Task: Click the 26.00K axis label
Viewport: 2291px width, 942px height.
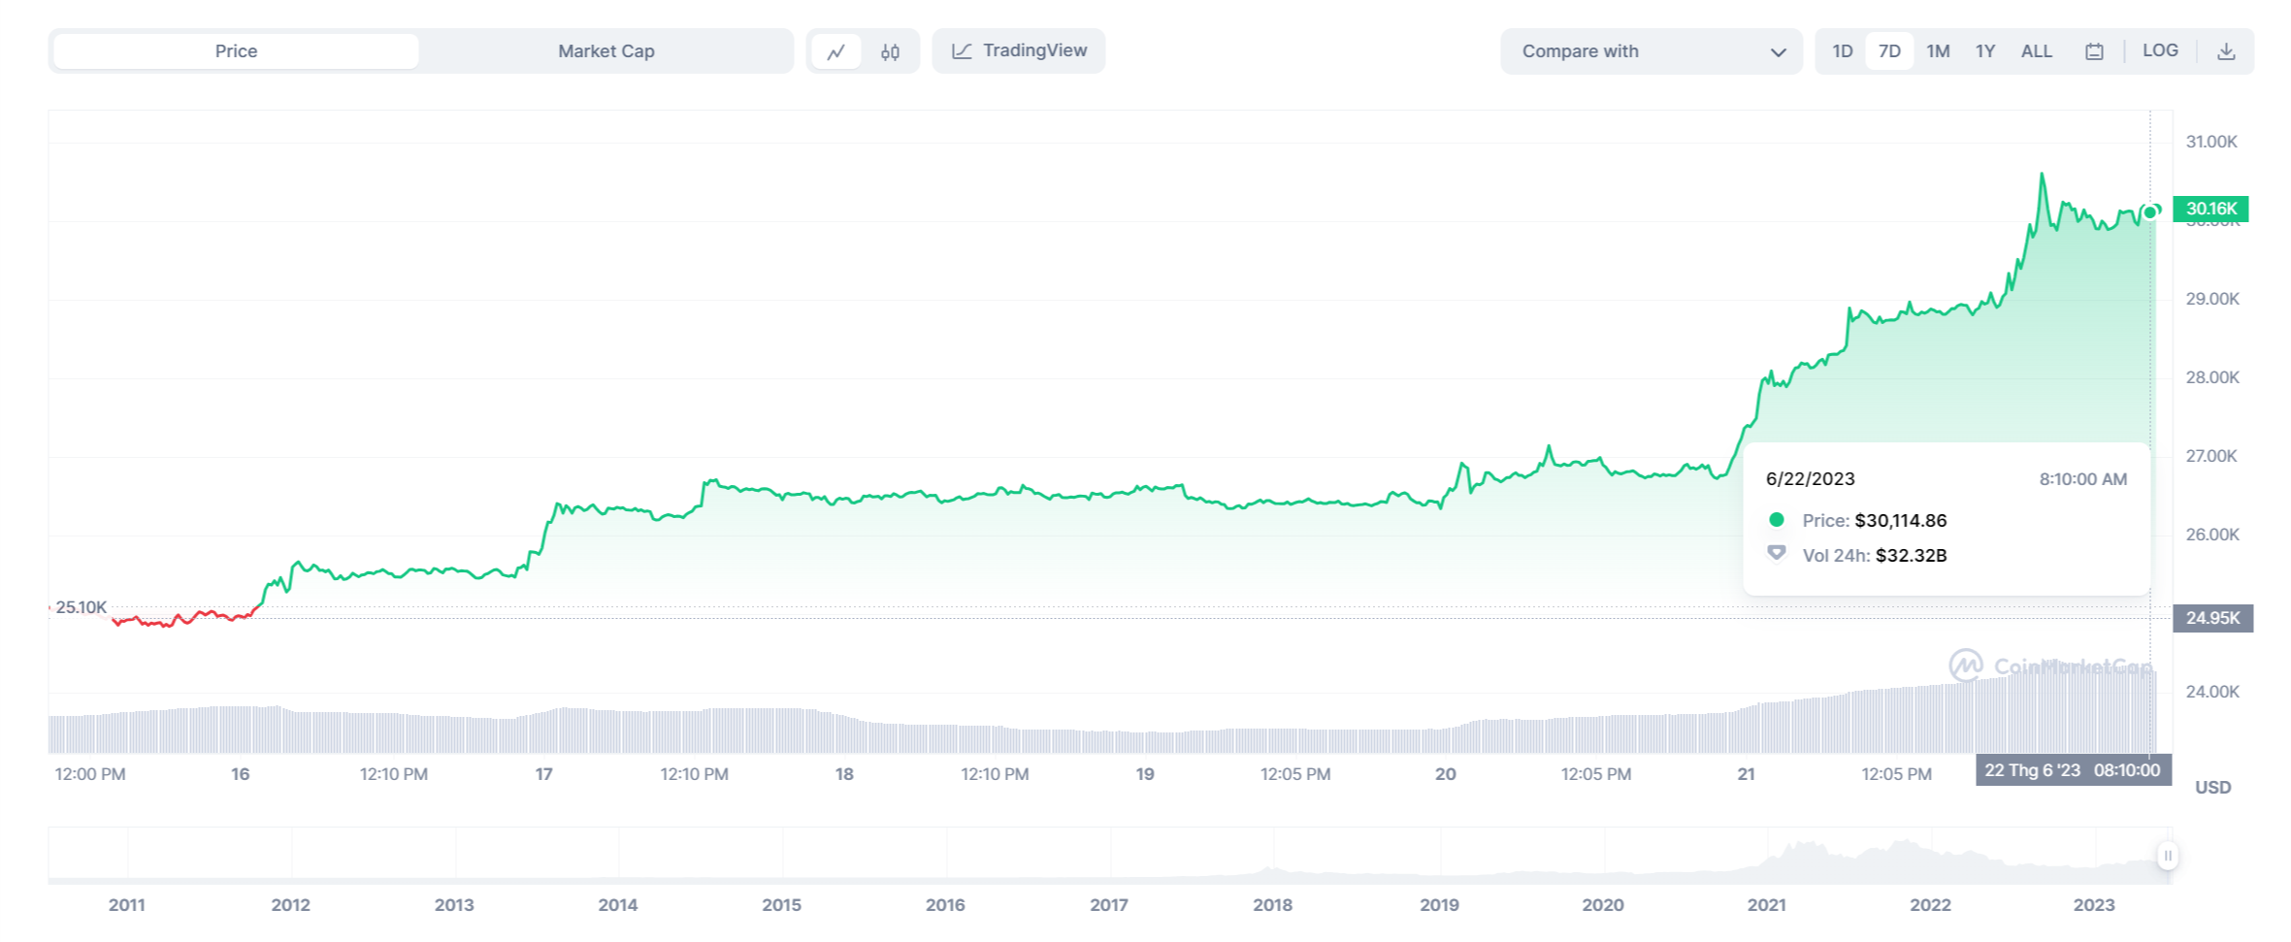Action: 2211,535
